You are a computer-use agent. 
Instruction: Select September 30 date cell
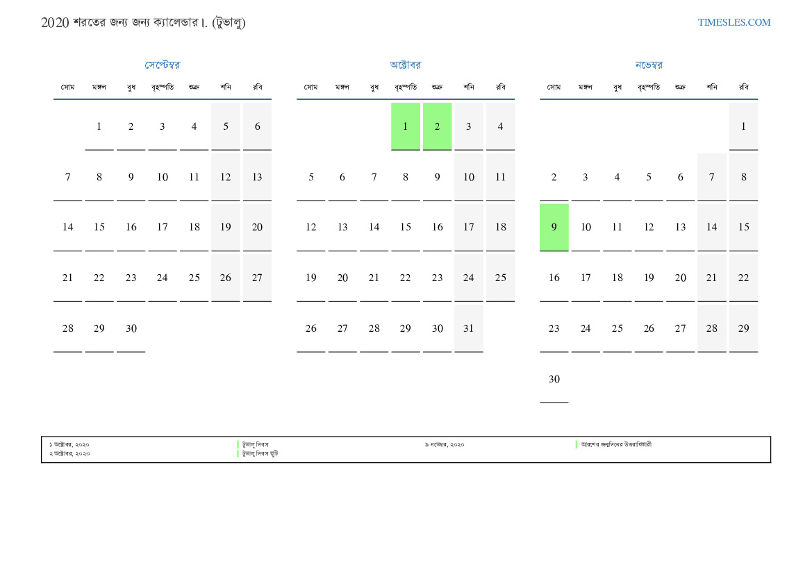(x=131, y=329)
